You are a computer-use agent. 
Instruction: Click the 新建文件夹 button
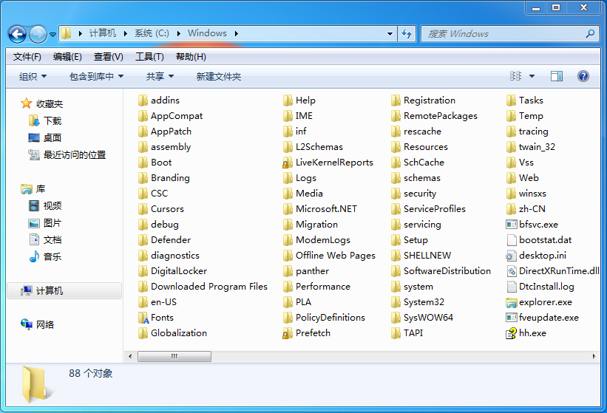click(218, 76)
